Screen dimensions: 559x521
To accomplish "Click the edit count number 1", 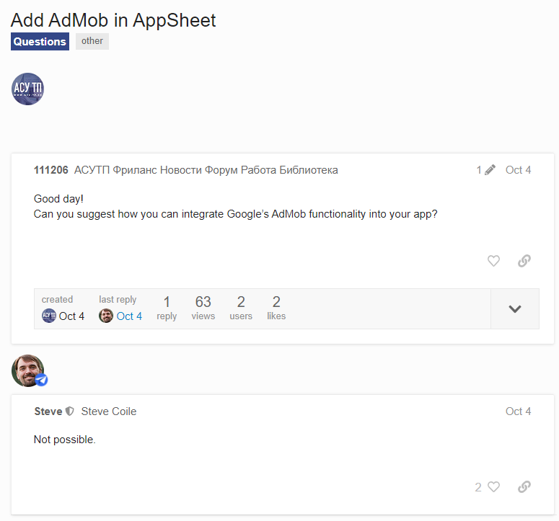I will click(479, 170).
